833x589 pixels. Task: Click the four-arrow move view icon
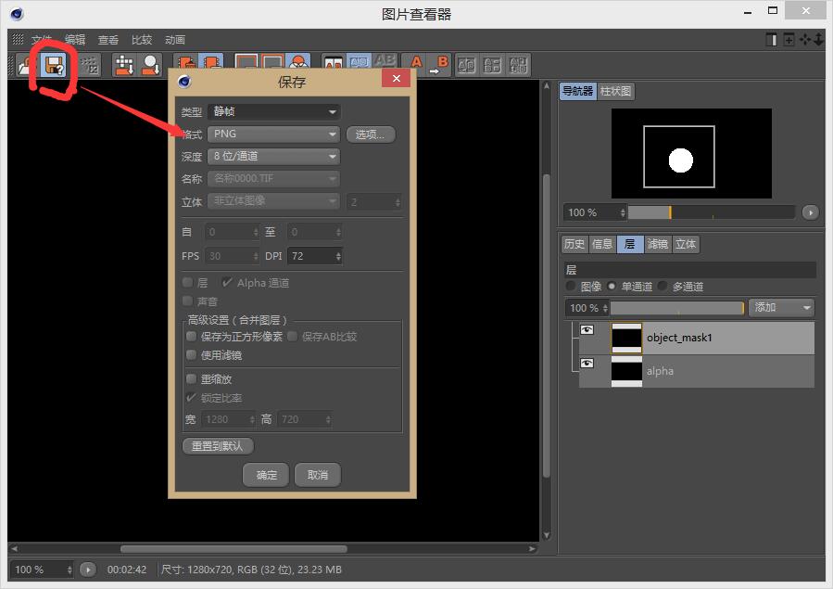pyautogui.click(x=805, y=39)
